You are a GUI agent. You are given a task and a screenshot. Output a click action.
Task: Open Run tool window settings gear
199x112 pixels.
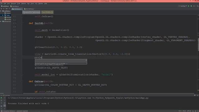click(195, 95)
